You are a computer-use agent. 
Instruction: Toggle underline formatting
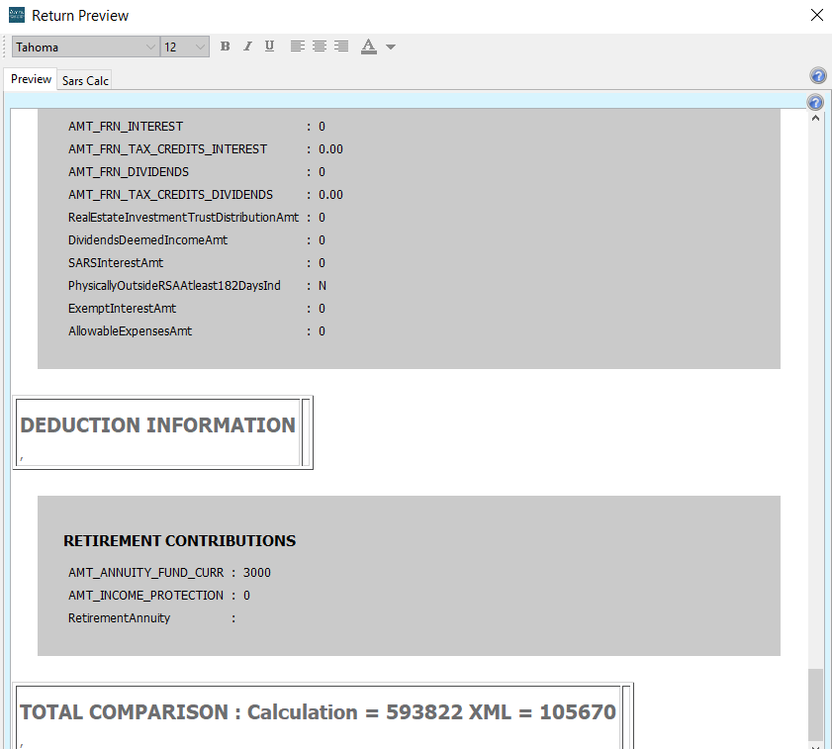269,47
